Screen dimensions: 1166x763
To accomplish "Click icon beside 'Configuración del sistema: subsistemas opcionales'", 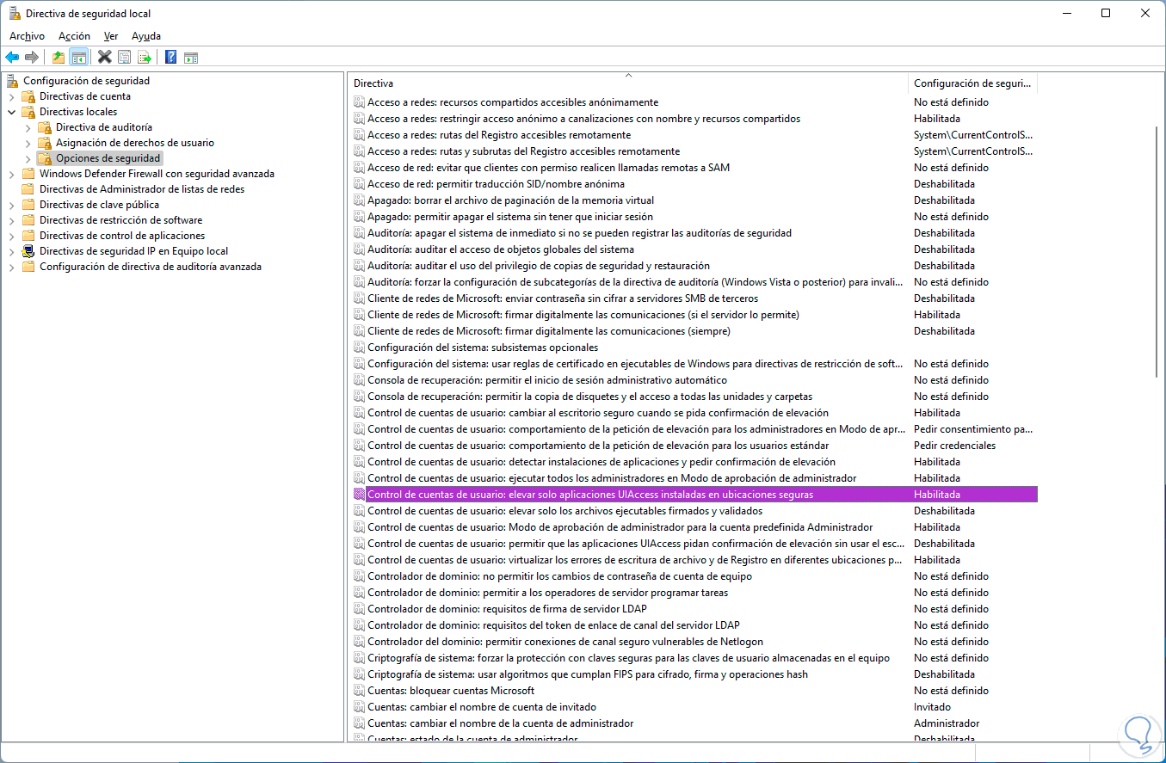I will coord(359,348).
